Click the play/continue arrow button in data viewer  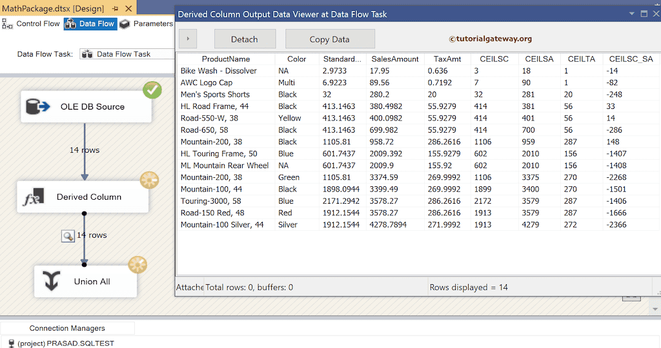[188, 39]
